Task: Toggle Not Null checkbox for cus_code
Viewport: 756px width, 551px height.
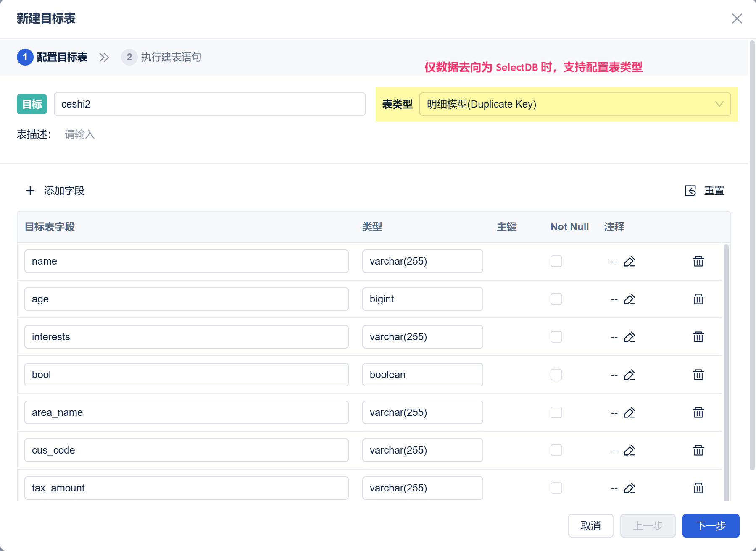Action: tap(556, 450)
